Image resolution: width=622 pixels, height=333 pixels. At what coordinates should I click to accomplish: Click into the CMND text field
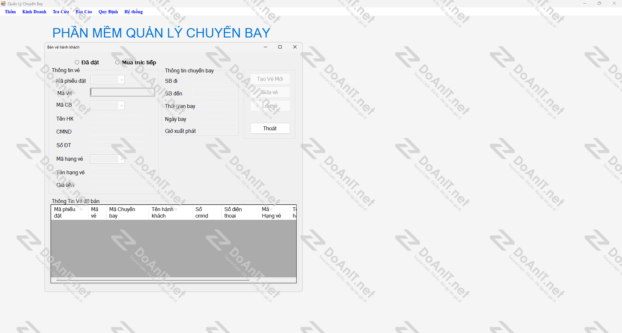[118, 132]
